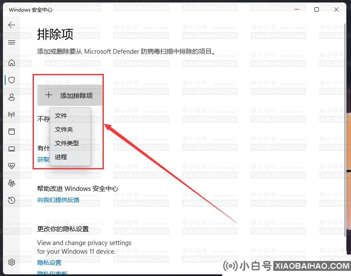Open the 向我们提供反馈 link

click(x=58, y=200)
